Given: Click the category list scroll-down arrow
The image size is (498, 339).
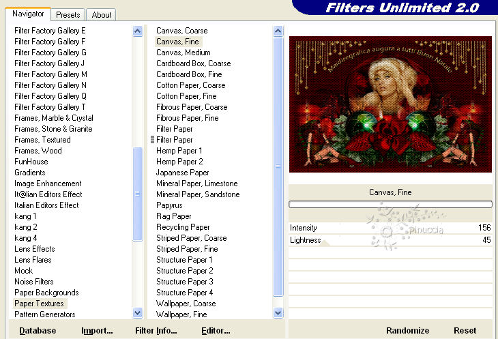Looking at the screenshot, I should (x=138, y=313).
